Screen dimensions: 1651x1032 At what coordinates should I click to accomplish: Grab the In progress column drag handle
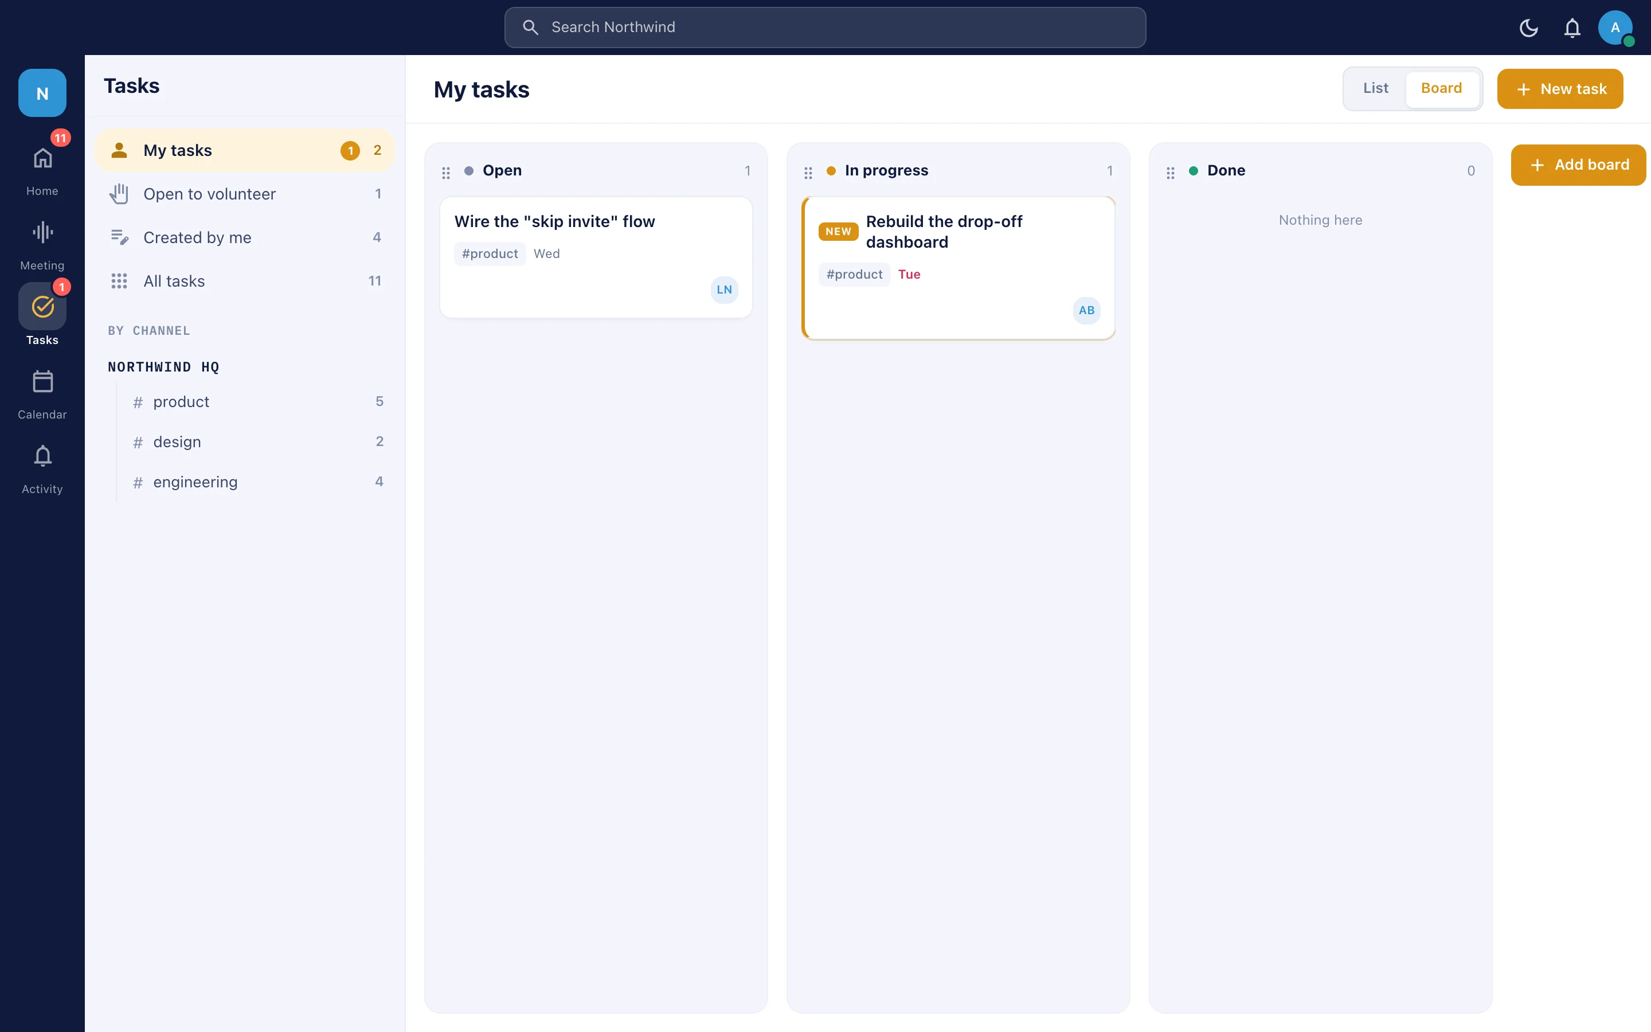[x=808, y=173]
